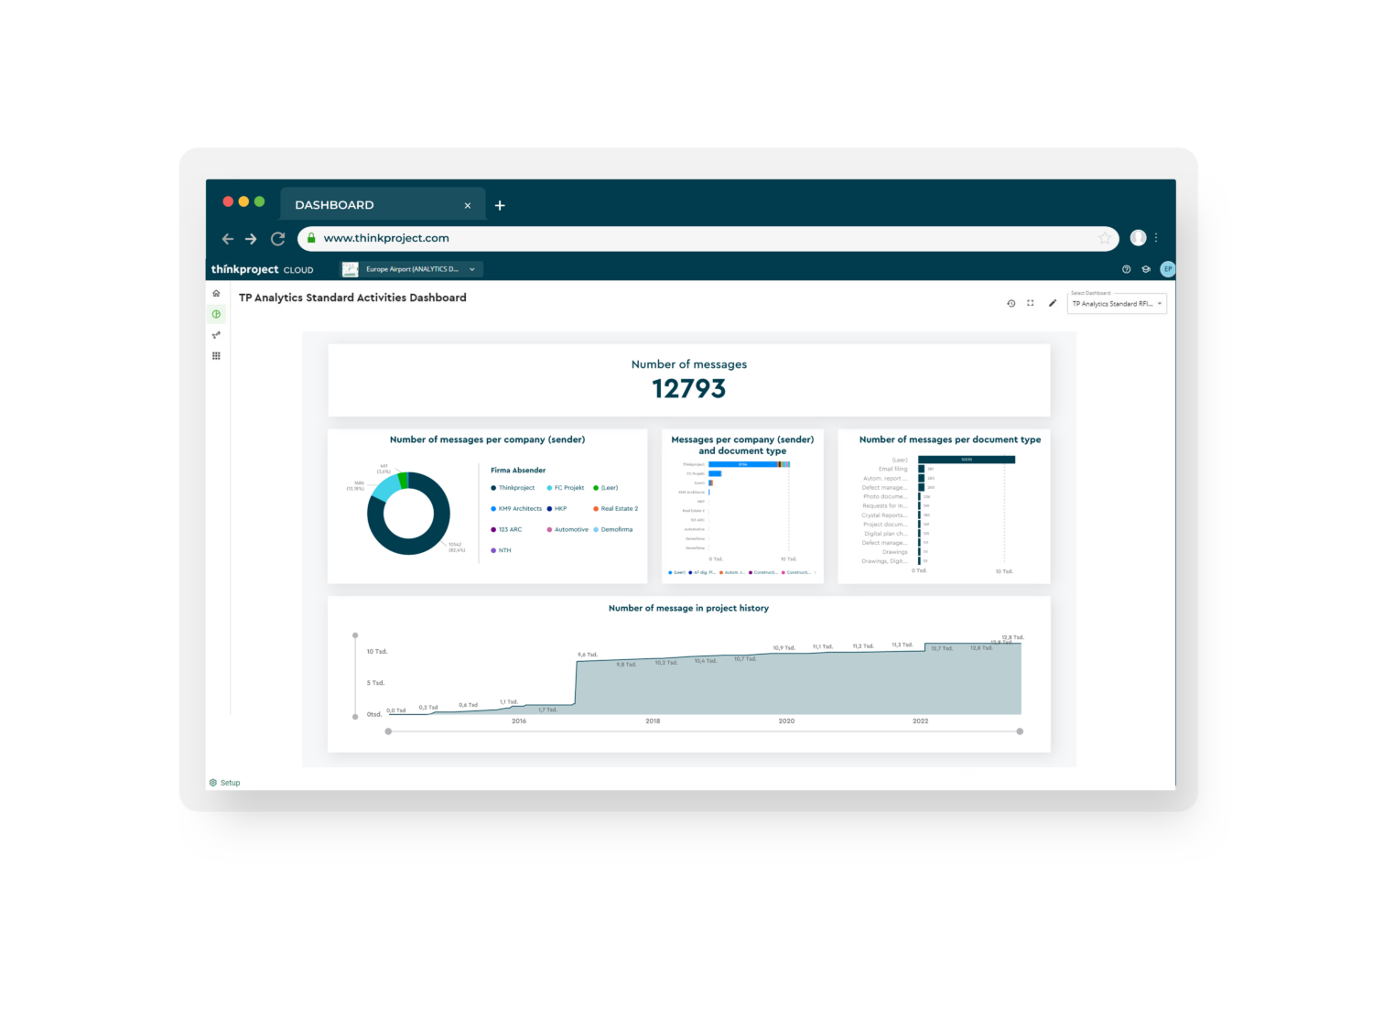Screen dimensions: 1373x1030
Task: Click the history restore icon
Action: click(x=1011, y=303)
